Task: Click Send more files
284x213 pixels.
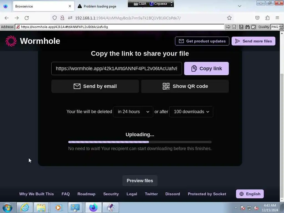Action: pyautogui.click(x=253, y=41)
